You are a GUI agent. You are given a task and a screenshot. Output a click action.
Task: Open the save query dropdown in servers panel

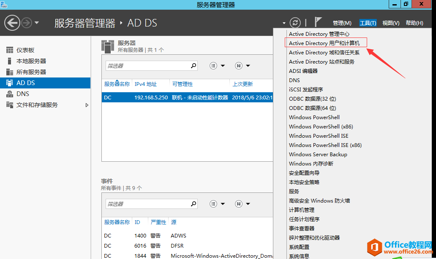click(243, 66)
